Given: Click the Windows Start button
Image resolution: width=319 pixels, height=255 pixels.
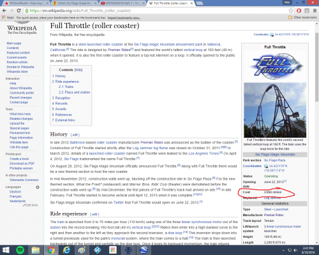Looking at the screenshot, I should click(x=6, y=250).
